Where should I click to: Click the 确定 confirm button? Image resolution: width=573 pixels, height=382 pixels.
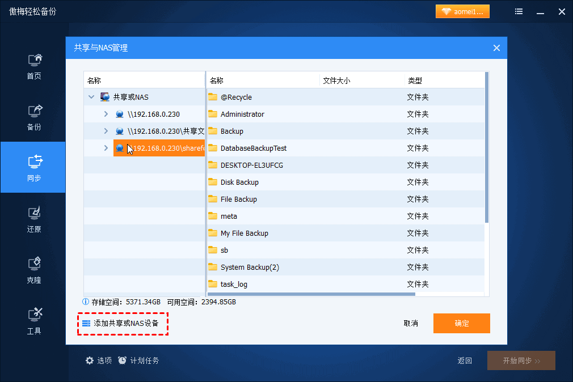coord(461,323)
